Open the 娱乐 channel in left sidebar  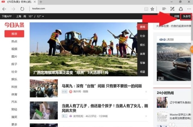point(14,79)
